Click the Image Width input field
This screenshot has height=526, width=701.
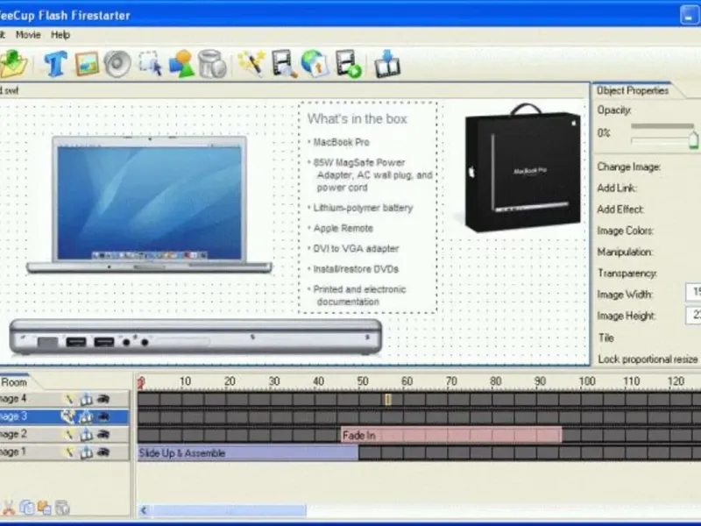click(693, 293)
